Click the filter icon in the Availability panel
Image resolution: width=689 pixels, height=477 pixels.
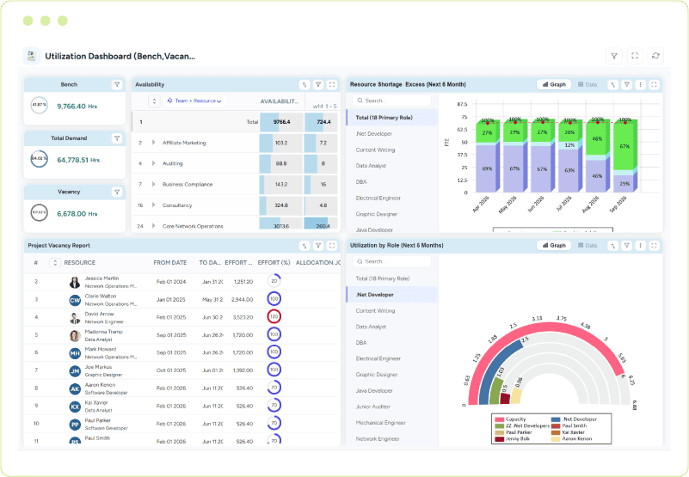[x=318, y=84]
